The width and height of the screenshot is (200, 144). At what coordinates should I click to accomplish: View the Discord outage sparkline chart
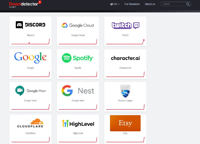click(30, 42)
